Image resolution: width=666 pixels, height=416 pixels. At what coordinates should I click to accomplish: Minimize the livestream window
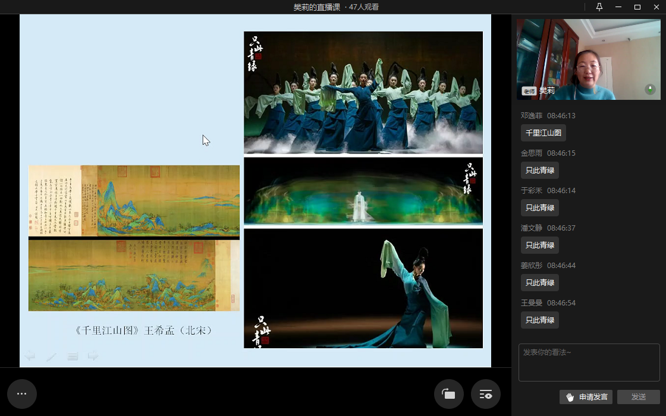click(x=618, y=7)
